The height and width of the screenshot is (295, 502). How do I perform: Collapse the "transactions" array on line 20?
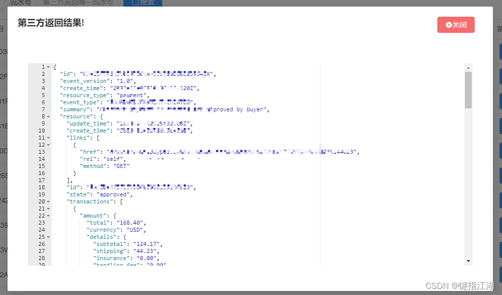point(49,201)
